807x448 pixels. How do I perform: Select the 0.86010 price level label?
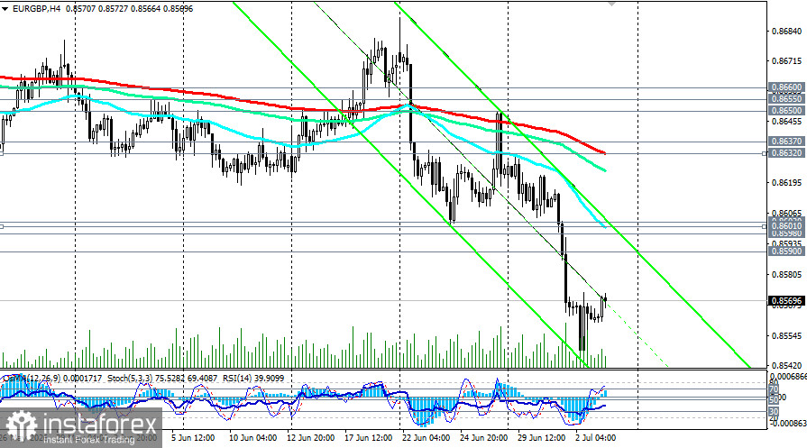(x=786, y=225)
